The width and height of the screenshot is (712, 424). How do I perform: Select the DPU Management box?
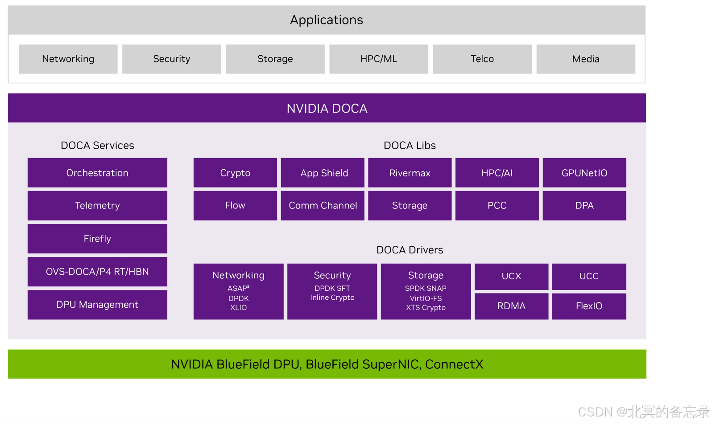pos(97,305)
